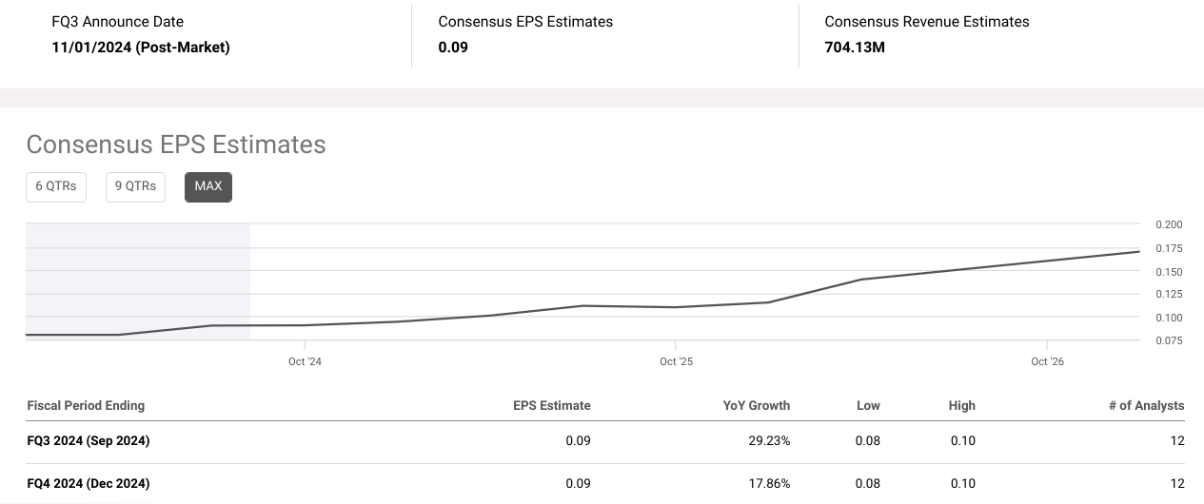The image size is (1204, 504).
Task: Select the High column header
Action: pos(961,405)
